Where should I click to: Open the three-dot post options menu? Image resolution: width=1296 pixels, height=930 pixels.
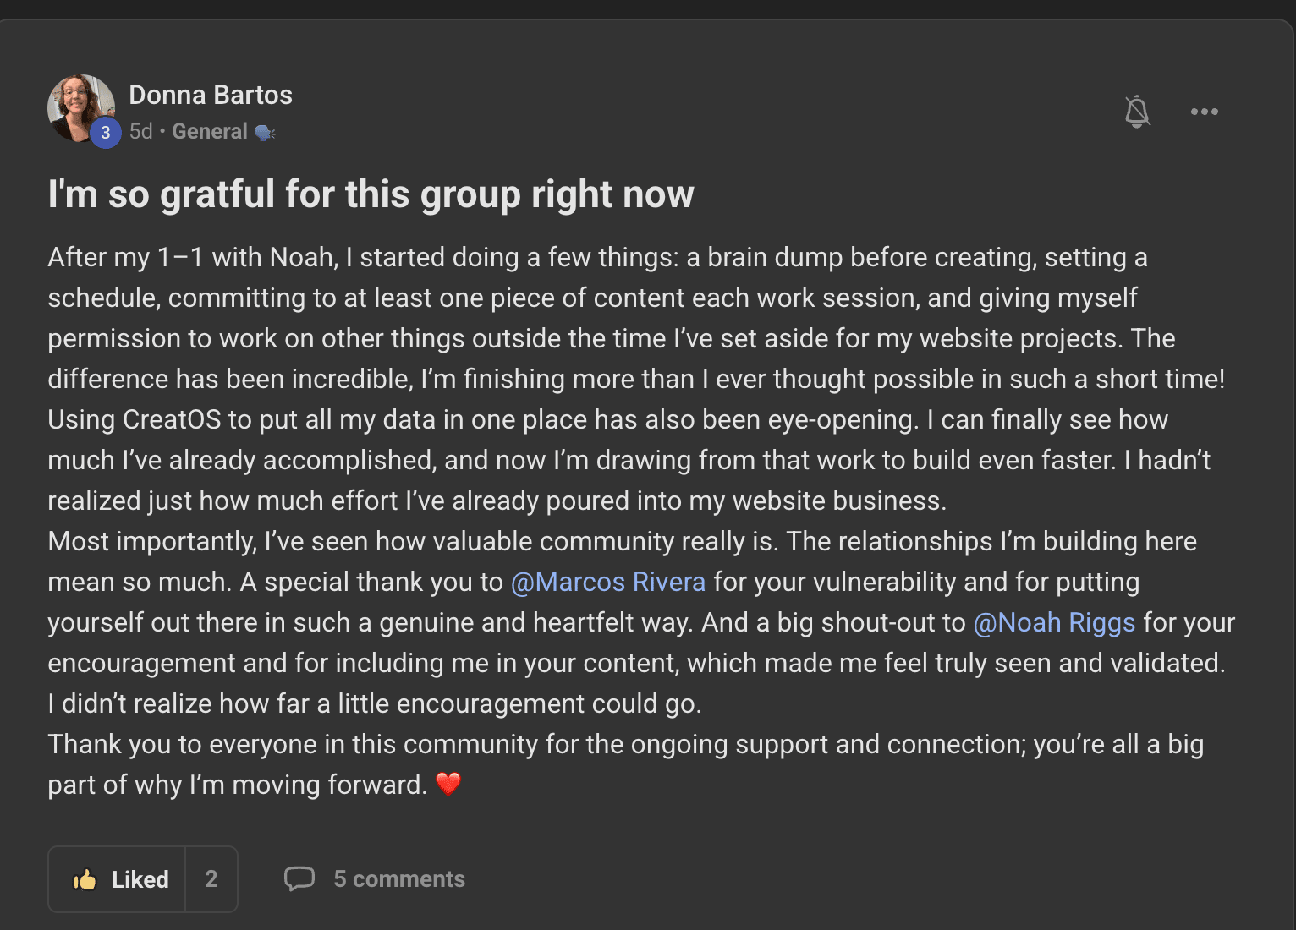1204,112
